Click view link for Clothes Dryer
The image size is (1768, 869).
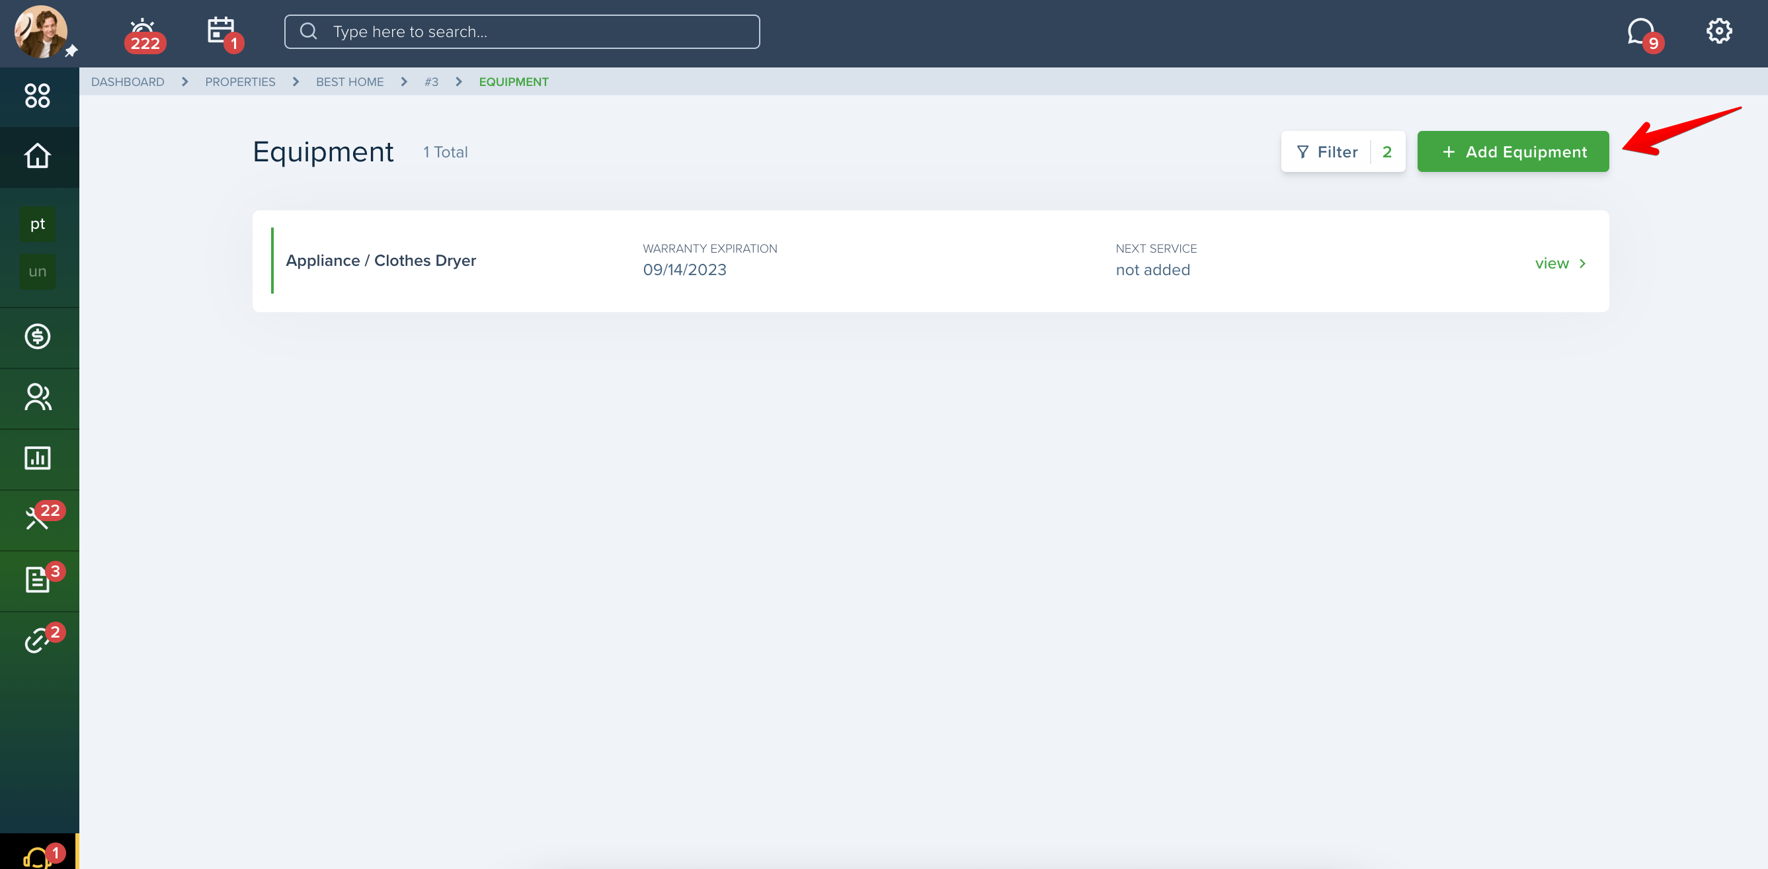pos(1552,264)
